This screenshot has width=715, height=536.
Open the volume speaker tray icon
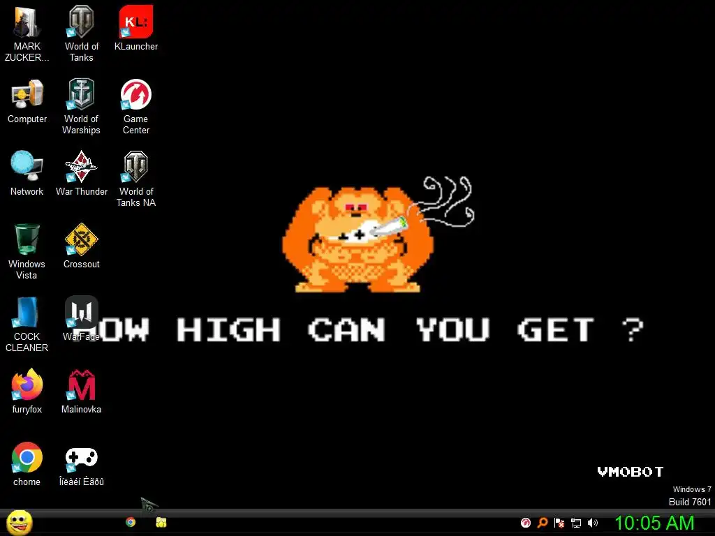click(x=592, y=523)
